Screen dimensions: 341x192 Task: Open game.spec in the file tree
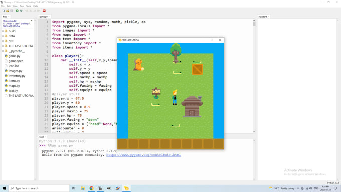[16, 61]
